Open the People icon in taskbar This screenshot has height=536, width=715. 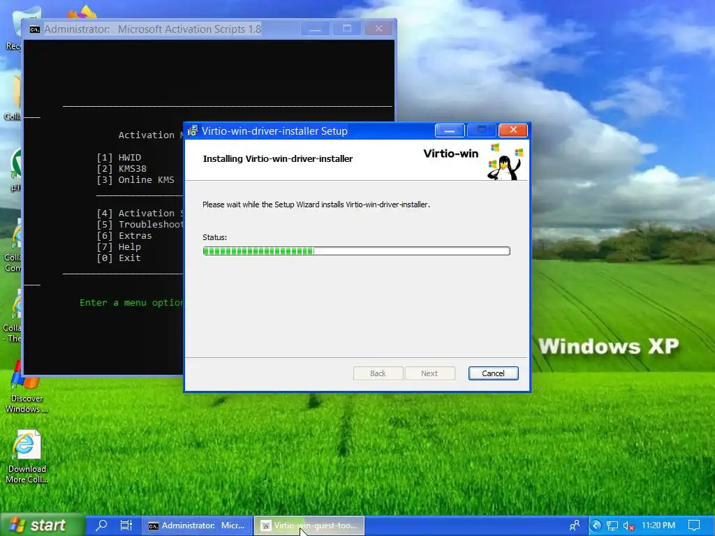tap(575, 526)
